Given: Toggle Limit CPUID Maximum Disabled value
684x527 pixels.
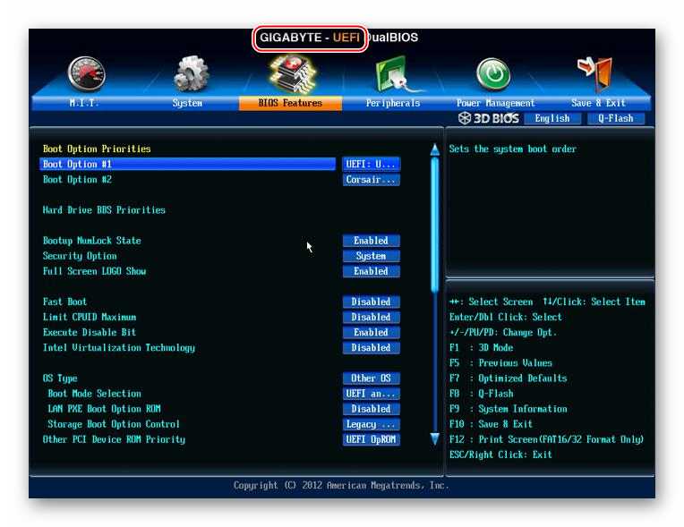Looking at the screenshot, I should point(371,317).
